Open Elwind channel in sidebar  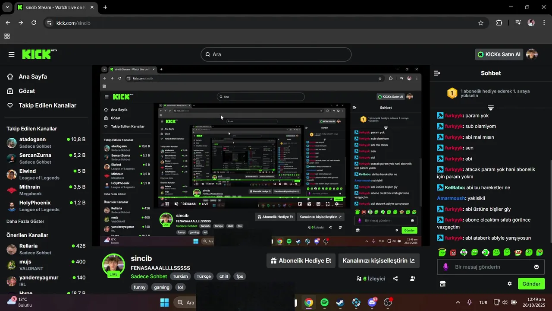pos(46,175)
